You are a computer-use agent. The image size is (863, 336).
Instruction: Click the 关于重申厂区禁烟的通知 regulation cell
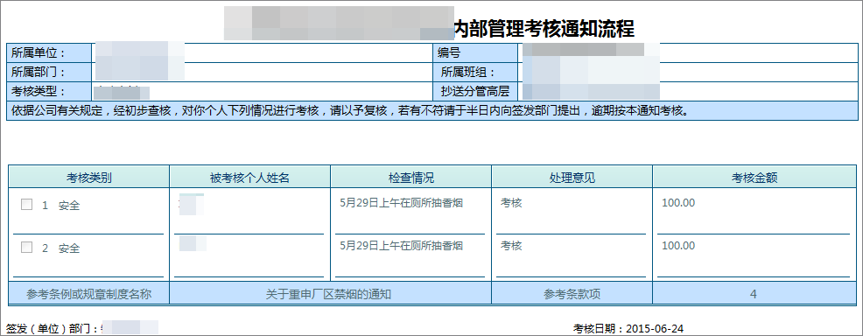[330, 294]
